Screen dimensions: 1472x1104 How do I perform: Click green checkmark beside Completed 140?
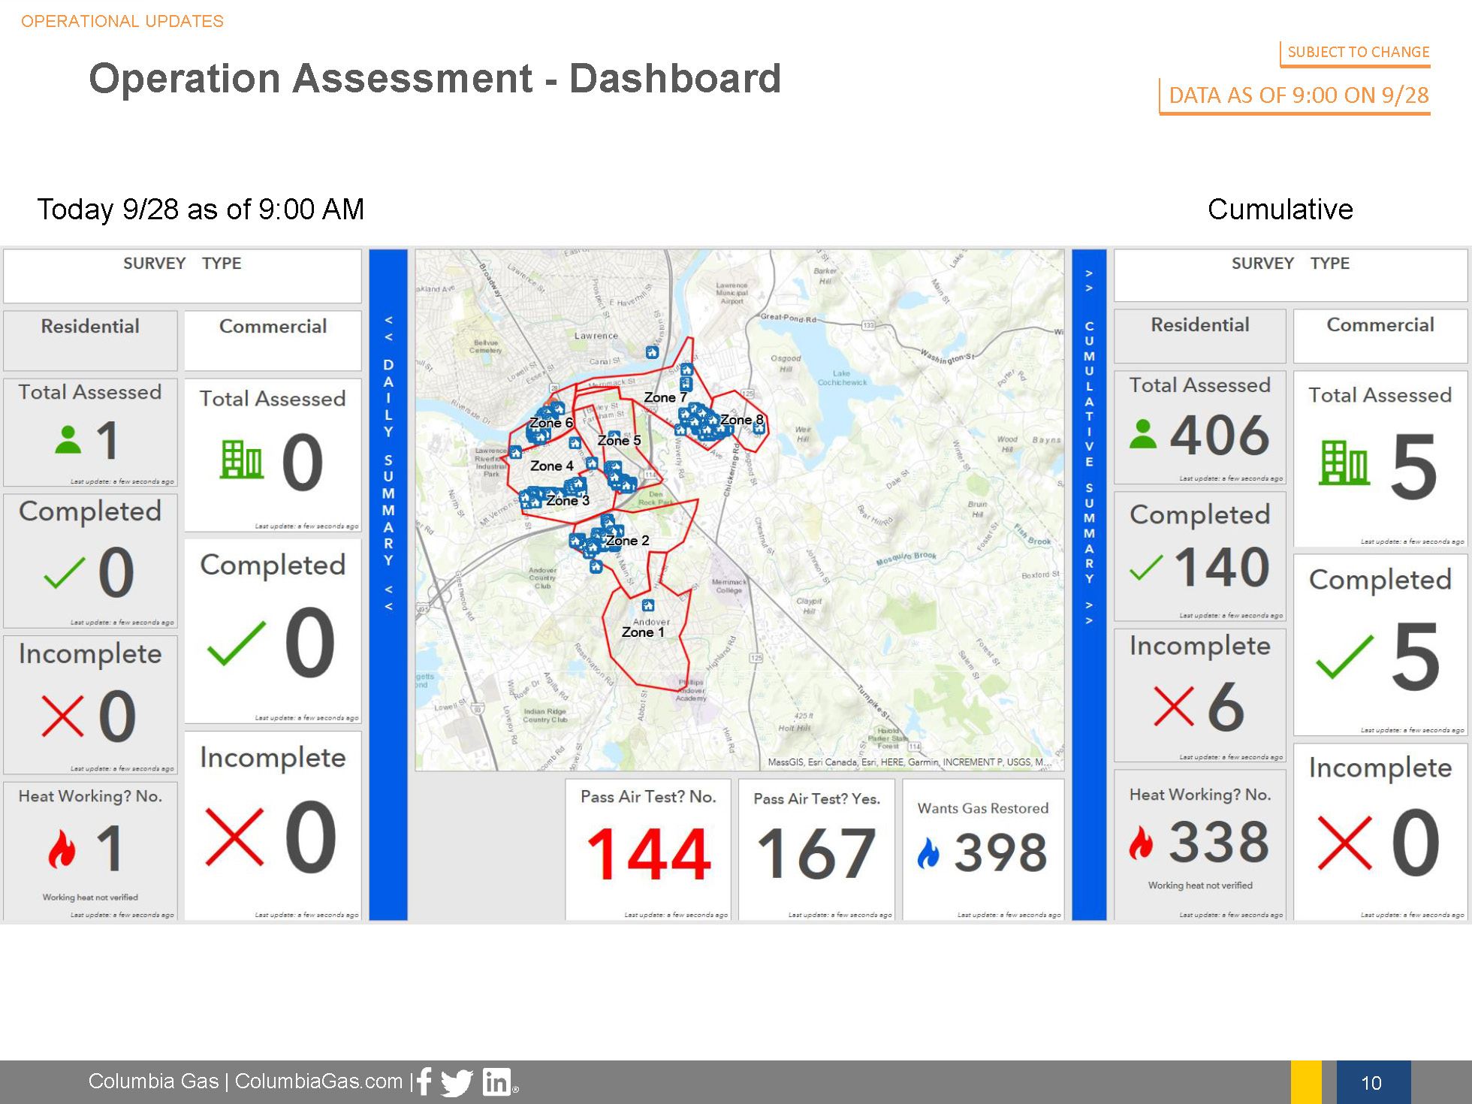point(1146,568)
